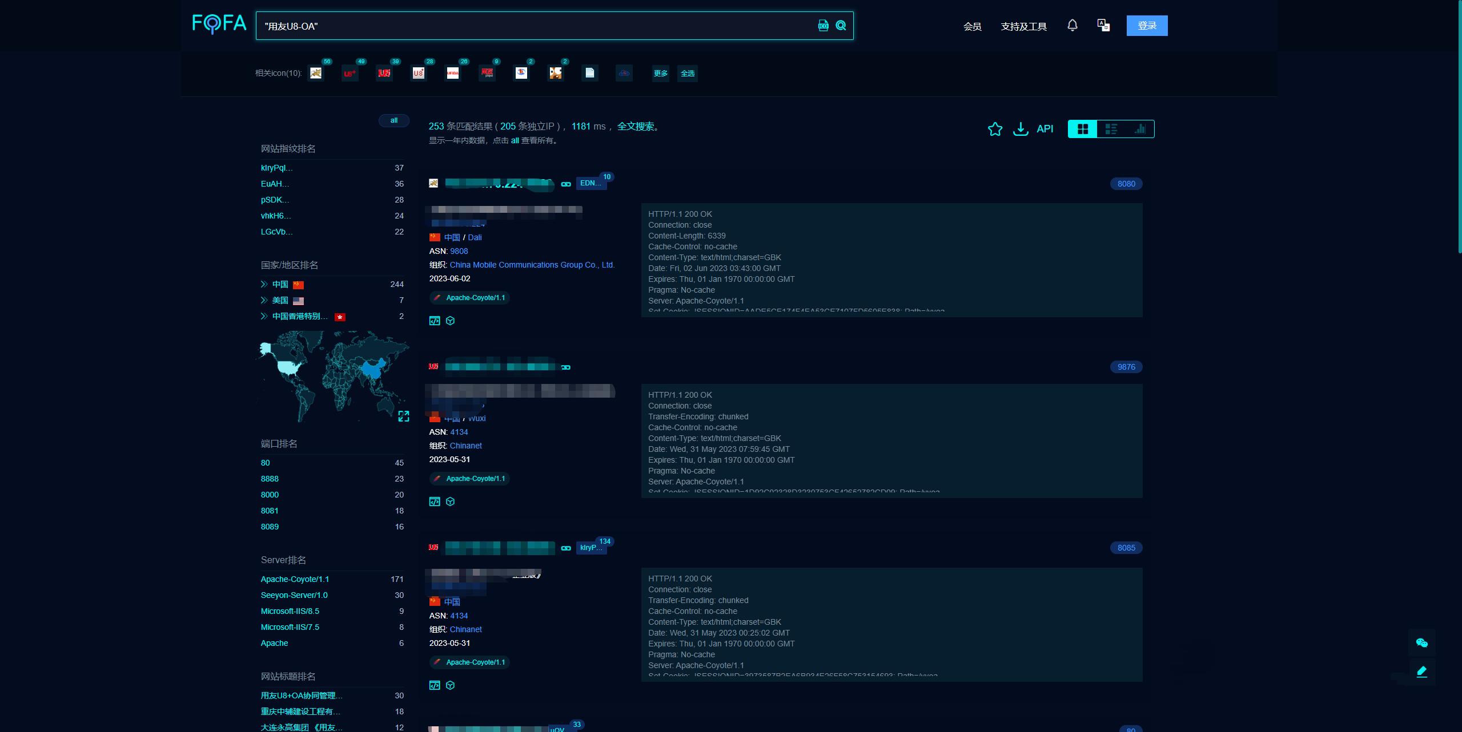Filter by U8+ icon with 49
The image size is (1462, 732).
[x=350, y=73]
